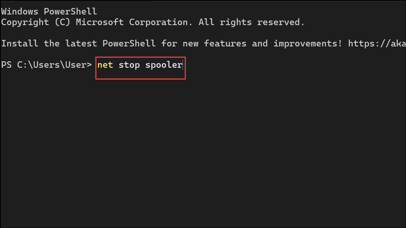Click the word "improvements!"
Image resolution: width=406 pixels, height=228 pixels.
[x=308, y=43]
